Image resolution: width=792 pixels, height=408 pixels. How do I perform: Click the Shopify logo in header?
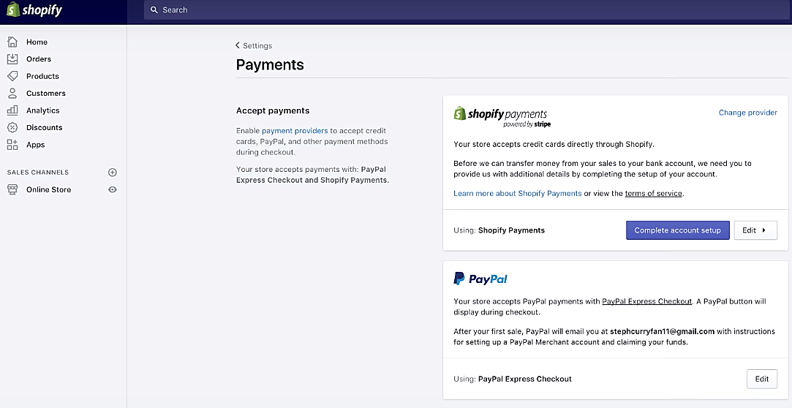click(34, 10)
